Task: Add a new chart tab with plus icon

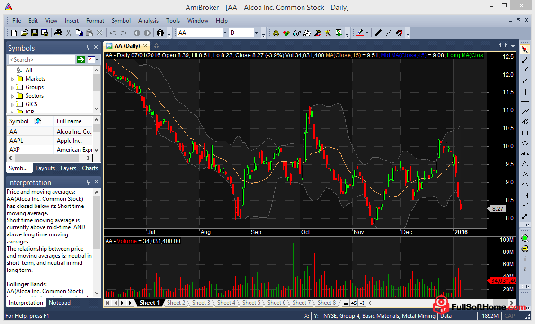Action: pos(156,46)
